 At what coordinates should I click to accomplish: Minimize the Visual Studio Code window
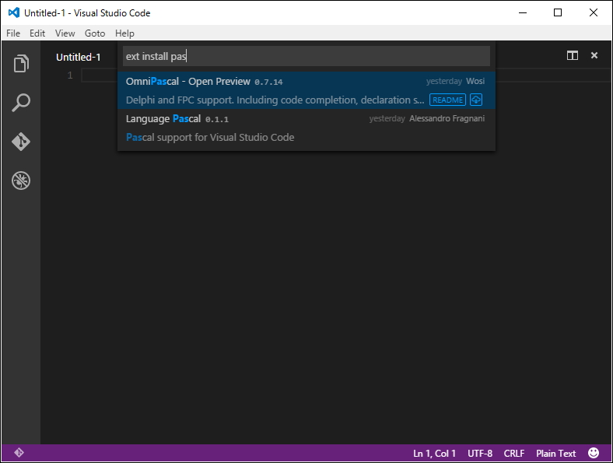click(x=523, y=12)
